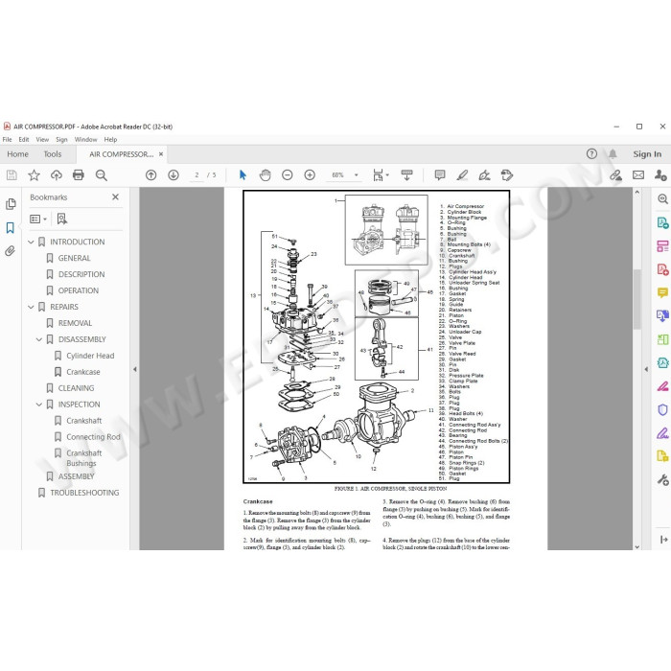Send file by email envelope icon

click(638, 175)
